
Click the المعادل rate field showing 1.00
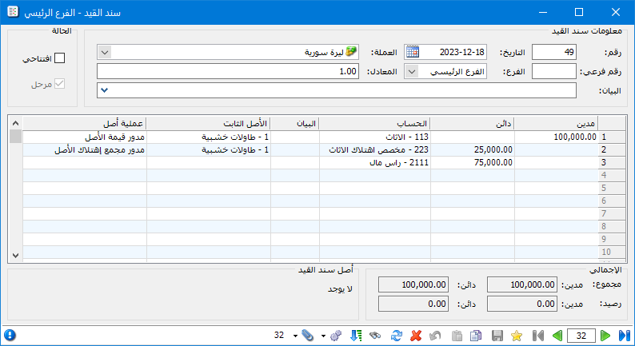click(x=228, y=71)
